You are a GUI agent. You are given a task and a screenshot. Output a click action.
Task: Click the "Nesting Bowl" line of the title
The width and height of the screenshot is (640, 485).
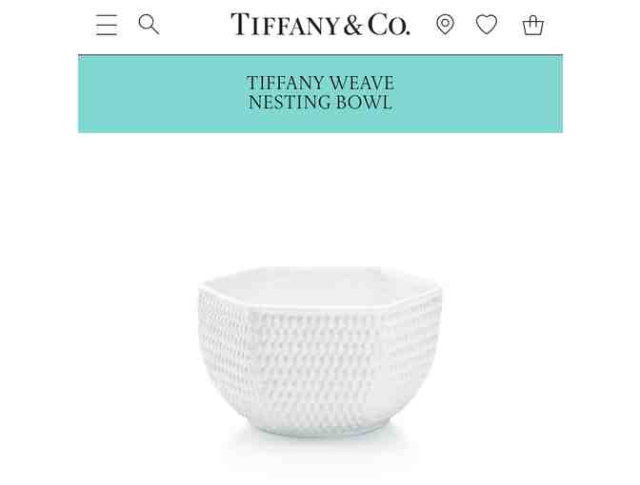[320, 103]
